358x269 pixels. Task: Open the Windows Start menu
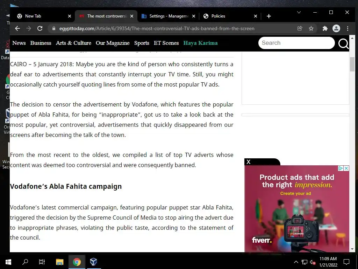8,262
